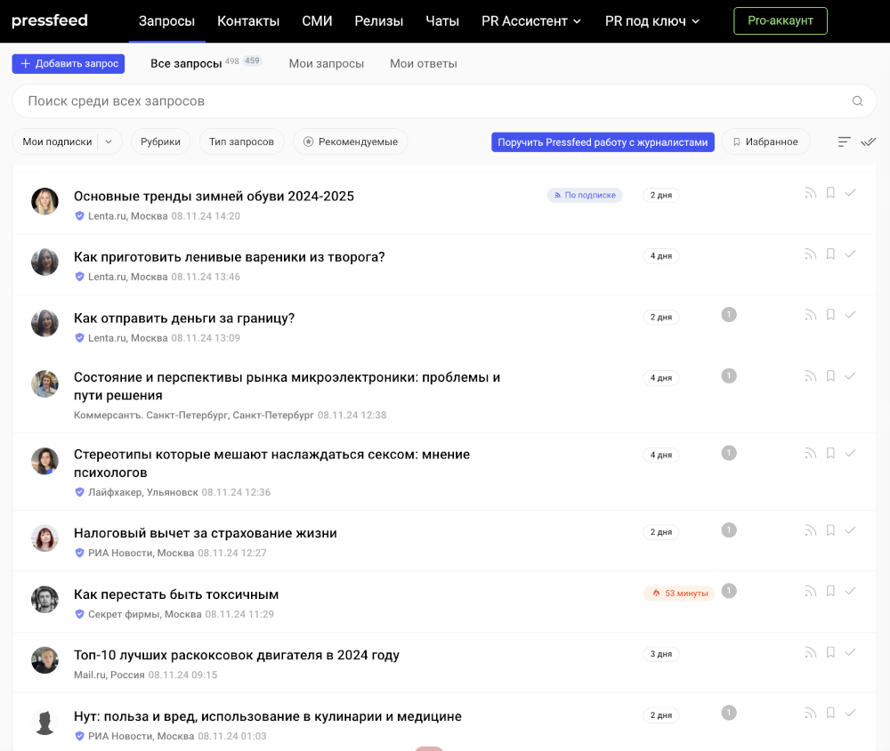Viewport: 890px width, 751px height.
Task: Mark the 'Как перестать быть токсичным' request done
Action: 850,589
